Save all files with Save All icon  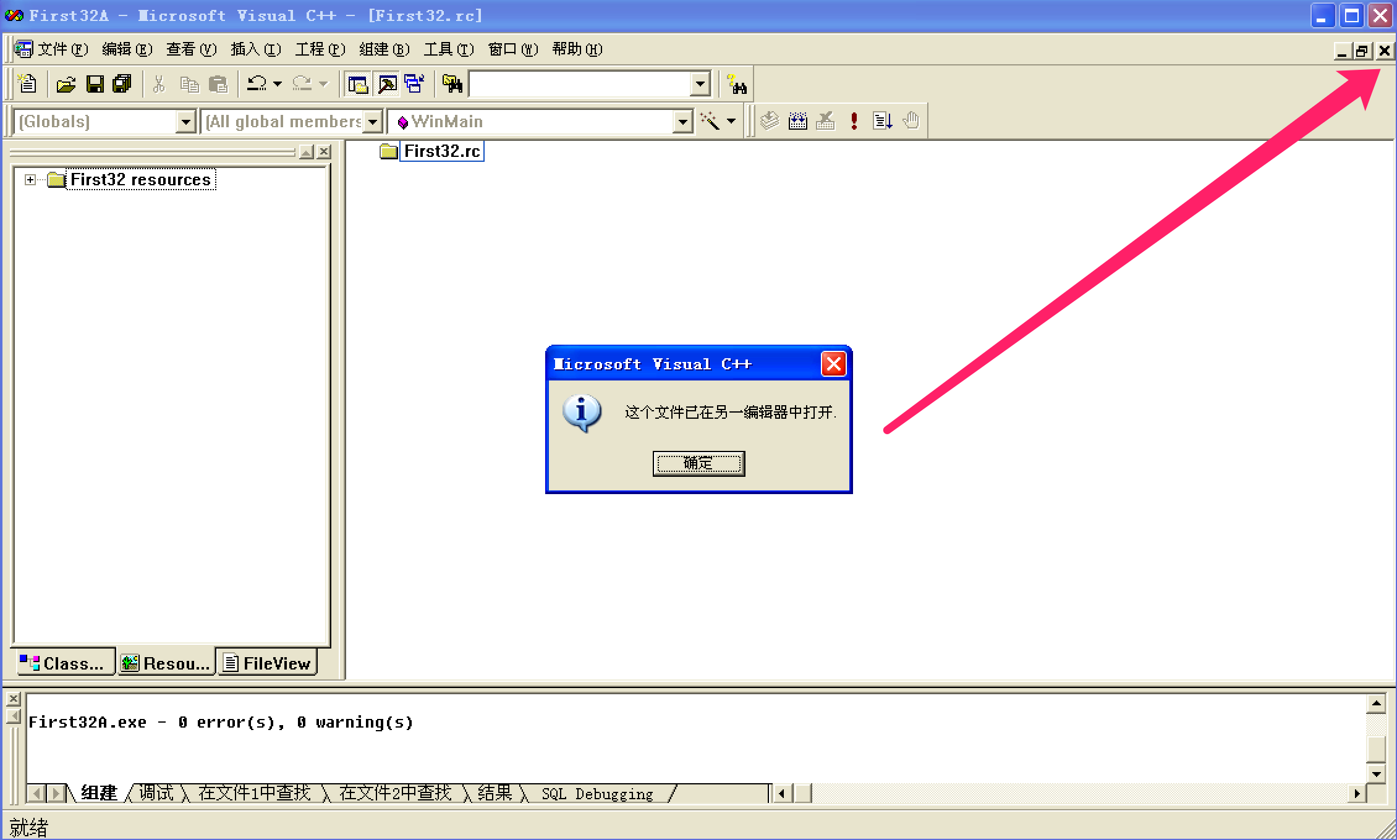tap(121, 83)
